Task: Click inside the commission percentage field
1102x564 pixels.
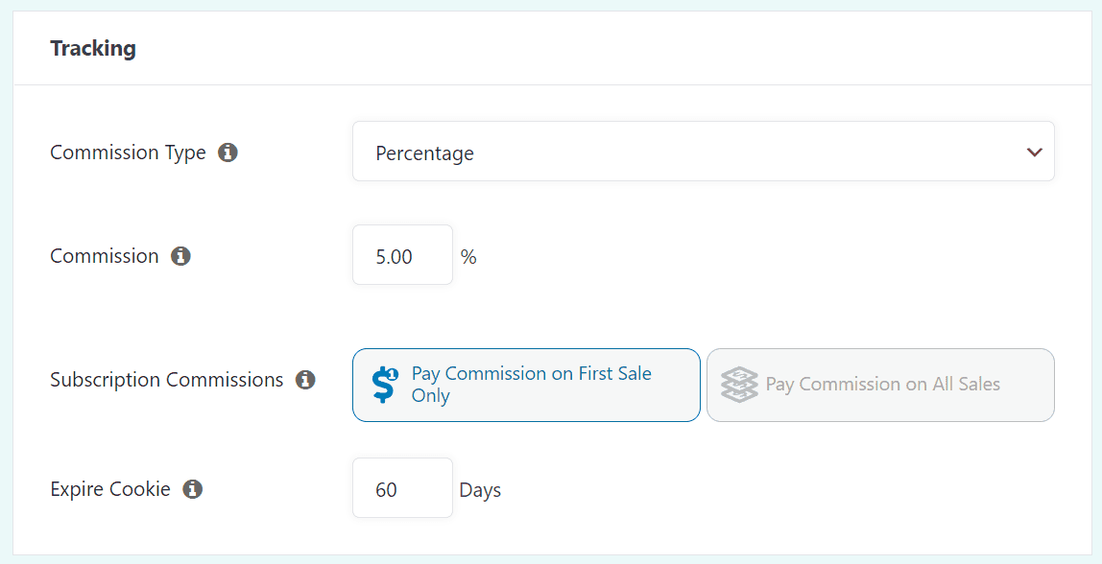Action: click(402, 254)
